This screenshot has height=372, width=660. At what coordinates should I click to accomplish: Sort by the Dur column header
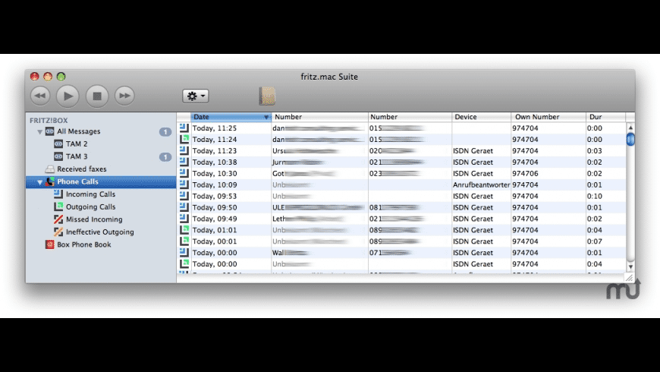tap(605, 117)
